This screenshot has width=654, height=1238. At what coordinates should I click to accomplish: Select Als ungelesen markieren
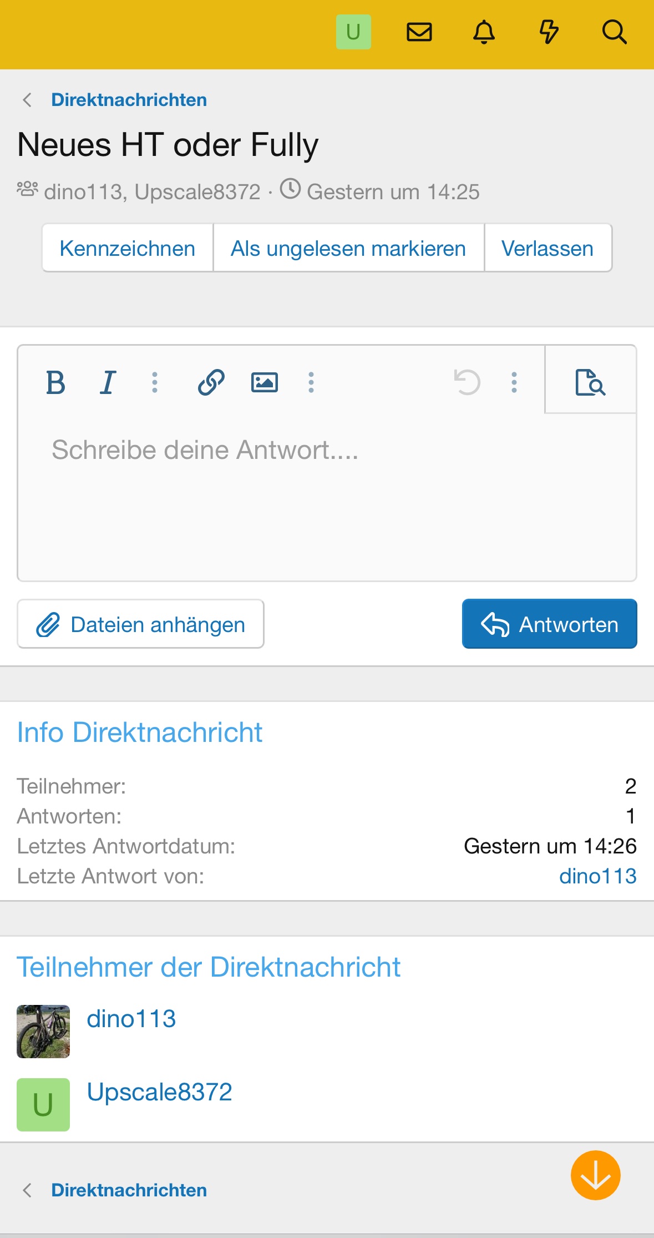(x=348, y=248)
